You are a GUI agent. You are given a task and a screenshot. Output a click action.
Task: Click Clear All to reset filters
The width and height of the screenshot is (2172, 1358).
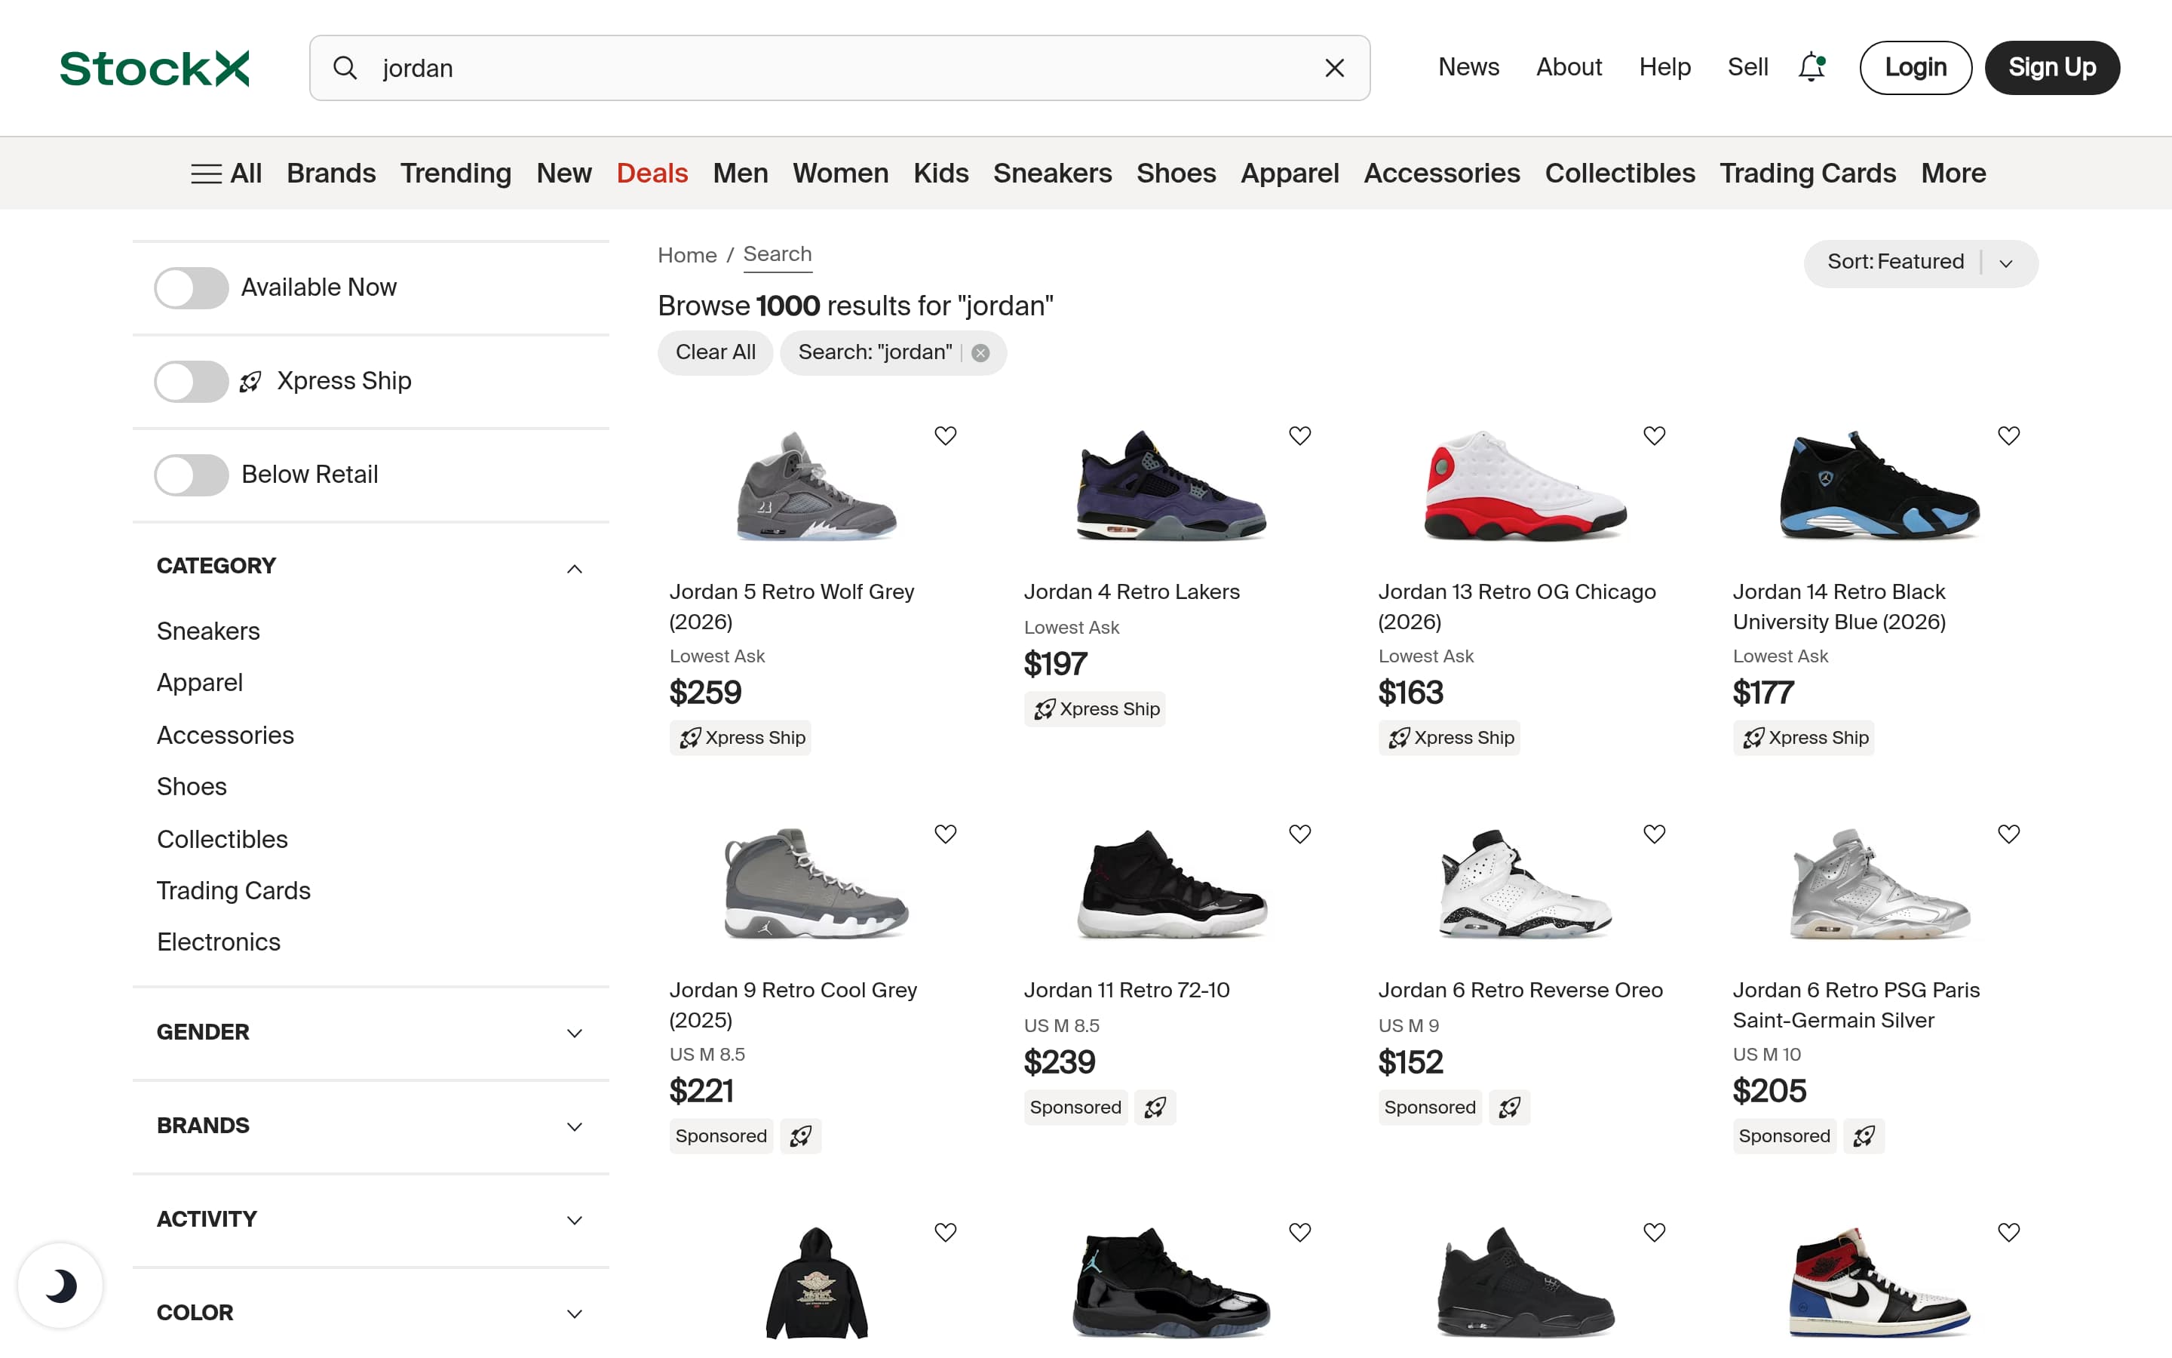715,352
